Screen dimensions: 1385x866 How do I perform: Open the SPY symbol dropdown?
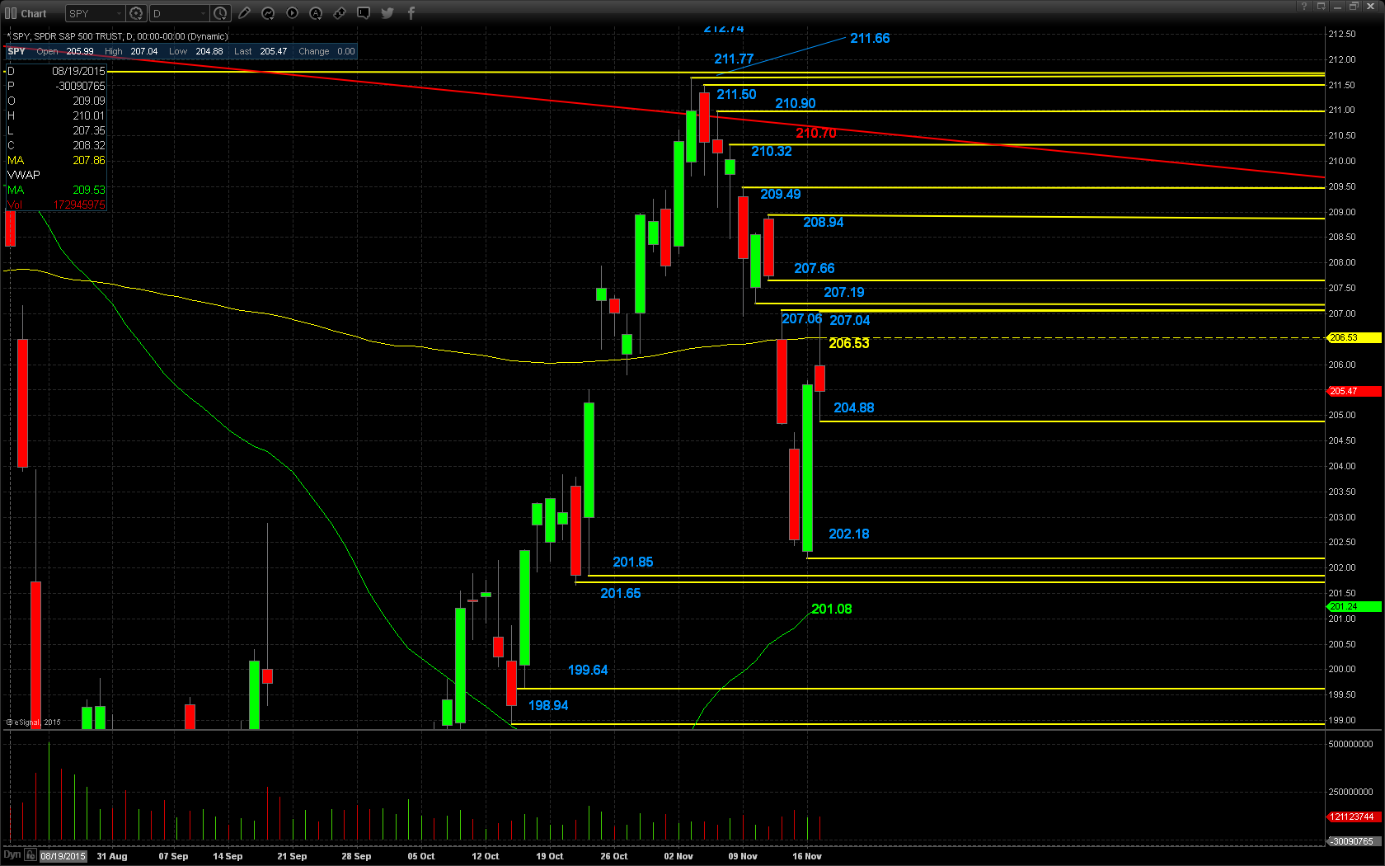tap(96, 13)
